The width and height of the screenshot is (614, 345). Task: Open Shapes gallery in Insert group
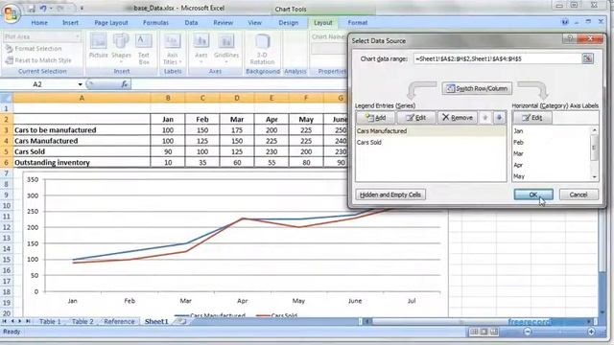[121, 48]
